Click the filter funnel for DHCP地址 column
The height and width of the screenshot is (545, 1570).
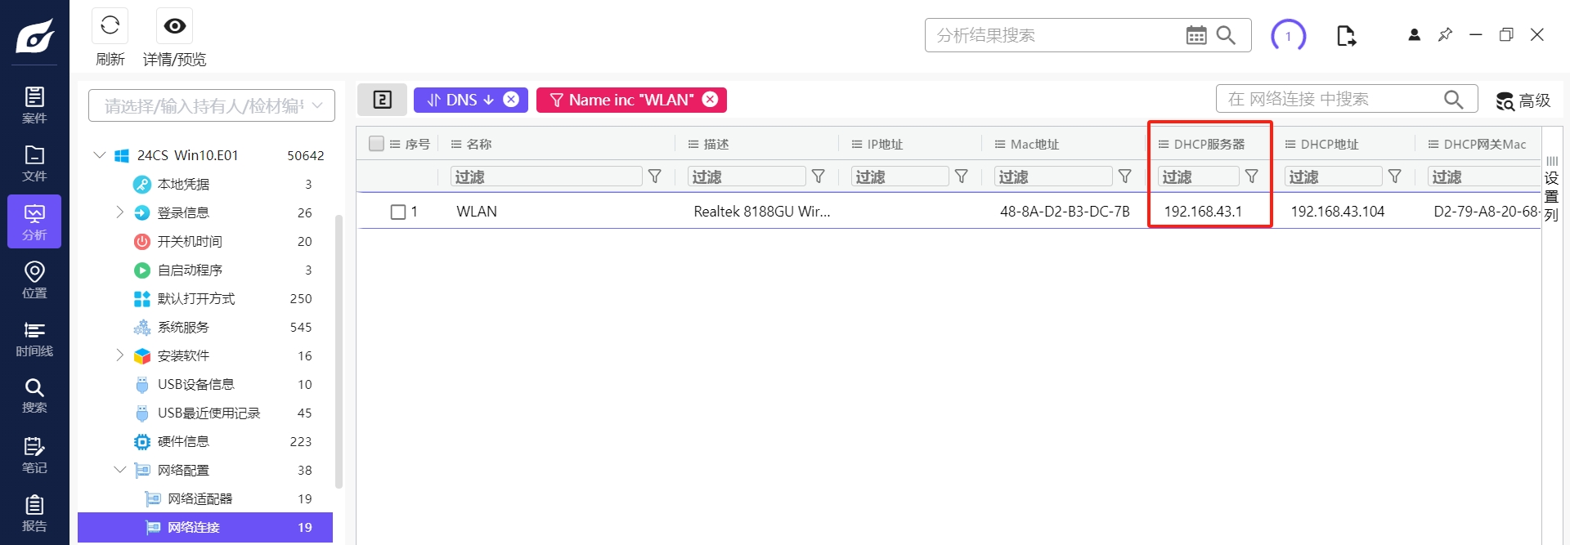[1395, 176]
